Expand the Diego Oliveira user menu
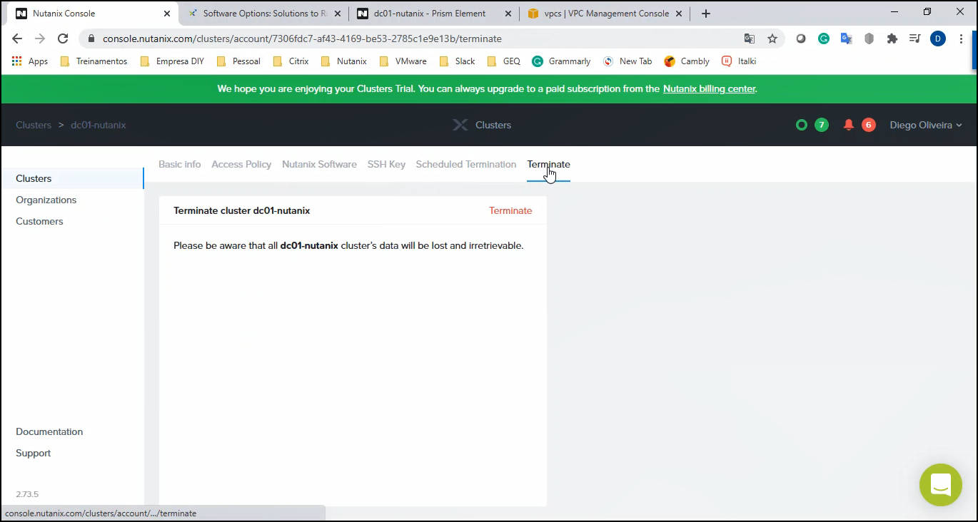 [925, 125]
